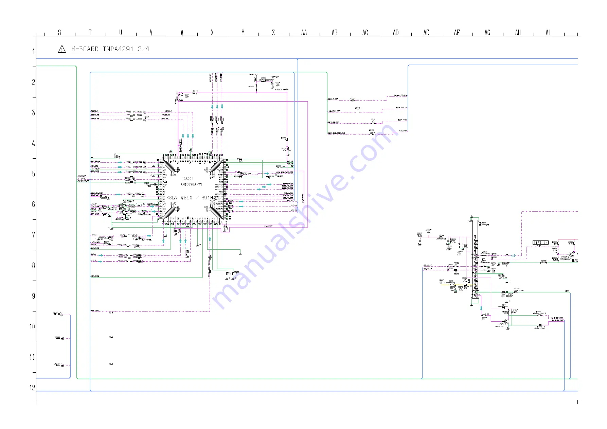The width and height of the screenshot is (607, 429).
Task: Click the teal down arrow below the tuner block
Action: (x=481, y=308)
